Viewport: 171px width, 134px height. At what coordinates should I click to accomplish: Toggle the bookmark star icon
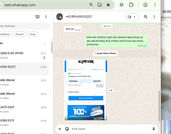[108, 5]
